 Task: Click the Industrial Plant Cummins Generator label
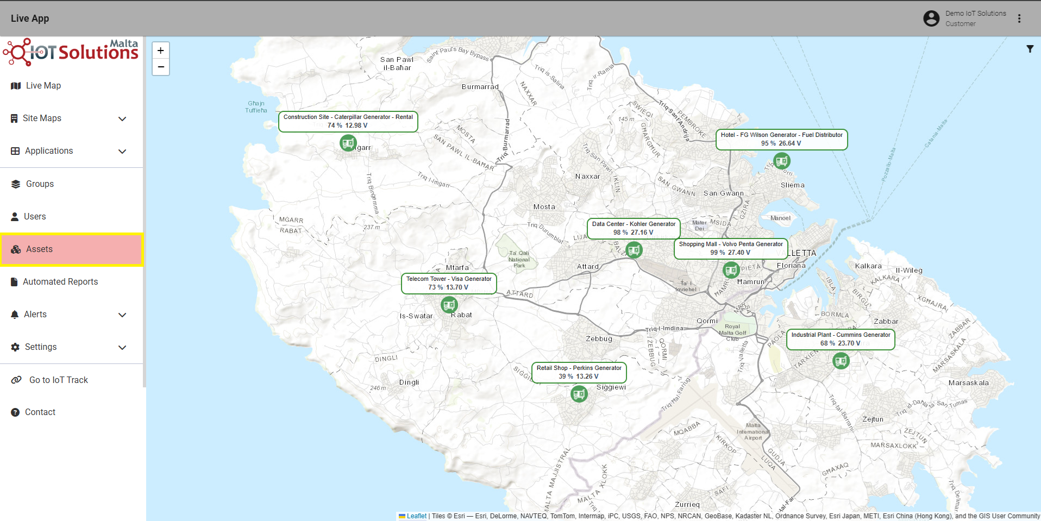click(x=841, y=340)
